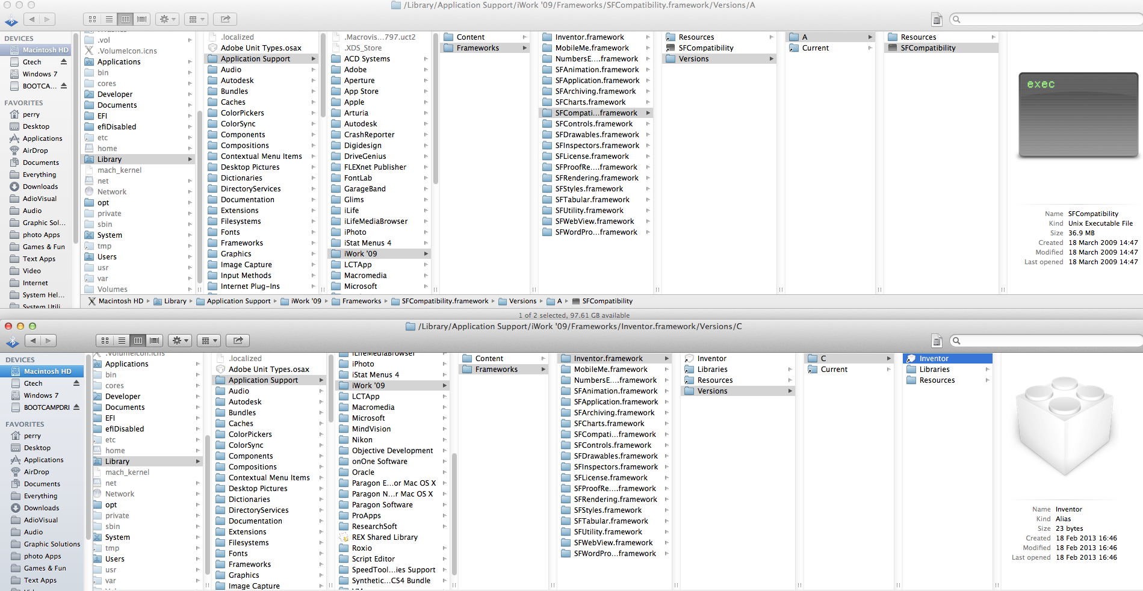
Task: Switch top window to Cover Flow view
Action: tap(141, 19)
